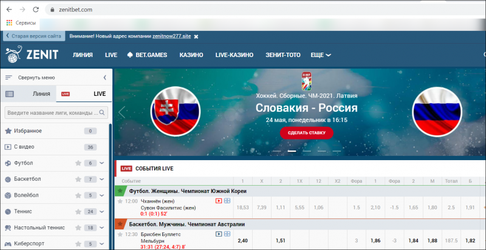Click the search magnifier icon

point(102,113)
